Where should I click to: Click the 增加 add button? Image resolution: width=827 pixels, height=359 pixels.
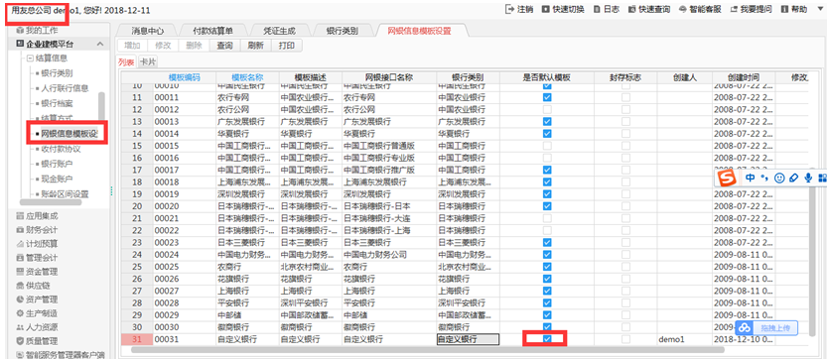tap(132, 46)
